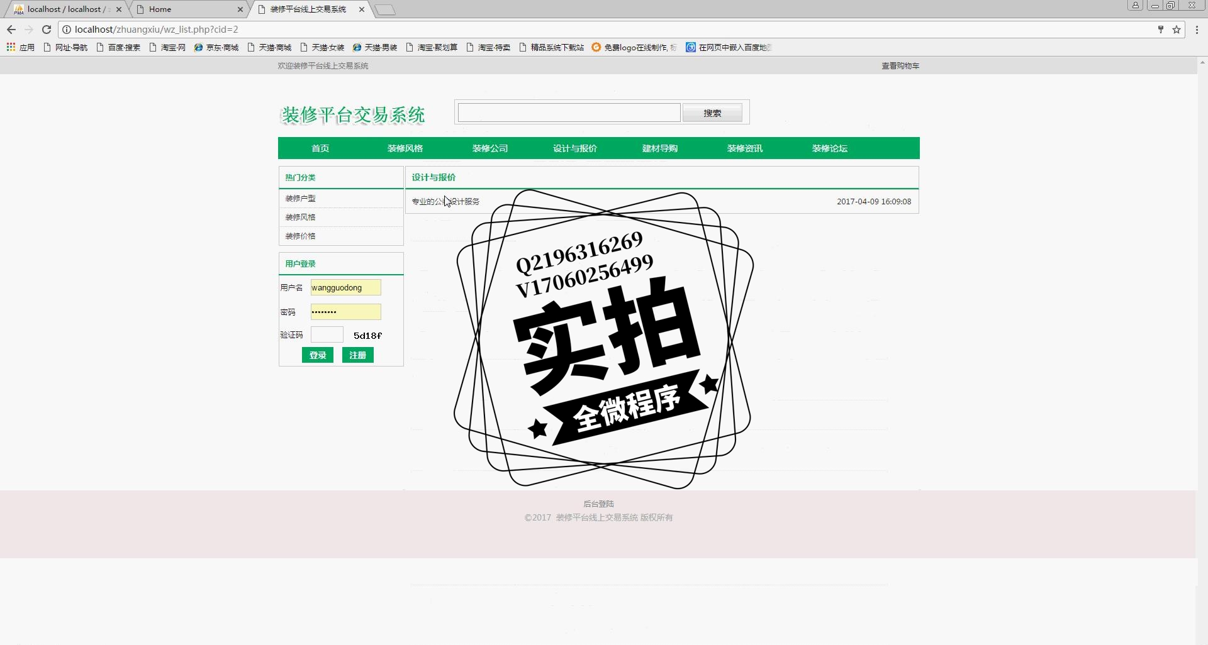Image resolution: width=1208 pixels, height=645 pixels.
Task: Click the Chrome user profile icon
Action: (x=1135, y=5)
